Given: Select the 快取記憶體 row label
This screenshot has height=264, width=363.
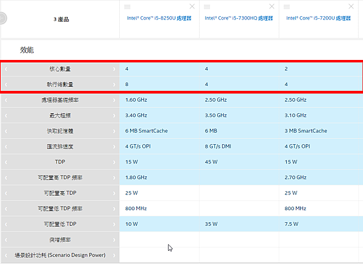Looking at the screenshot, I should coord(60,131).
